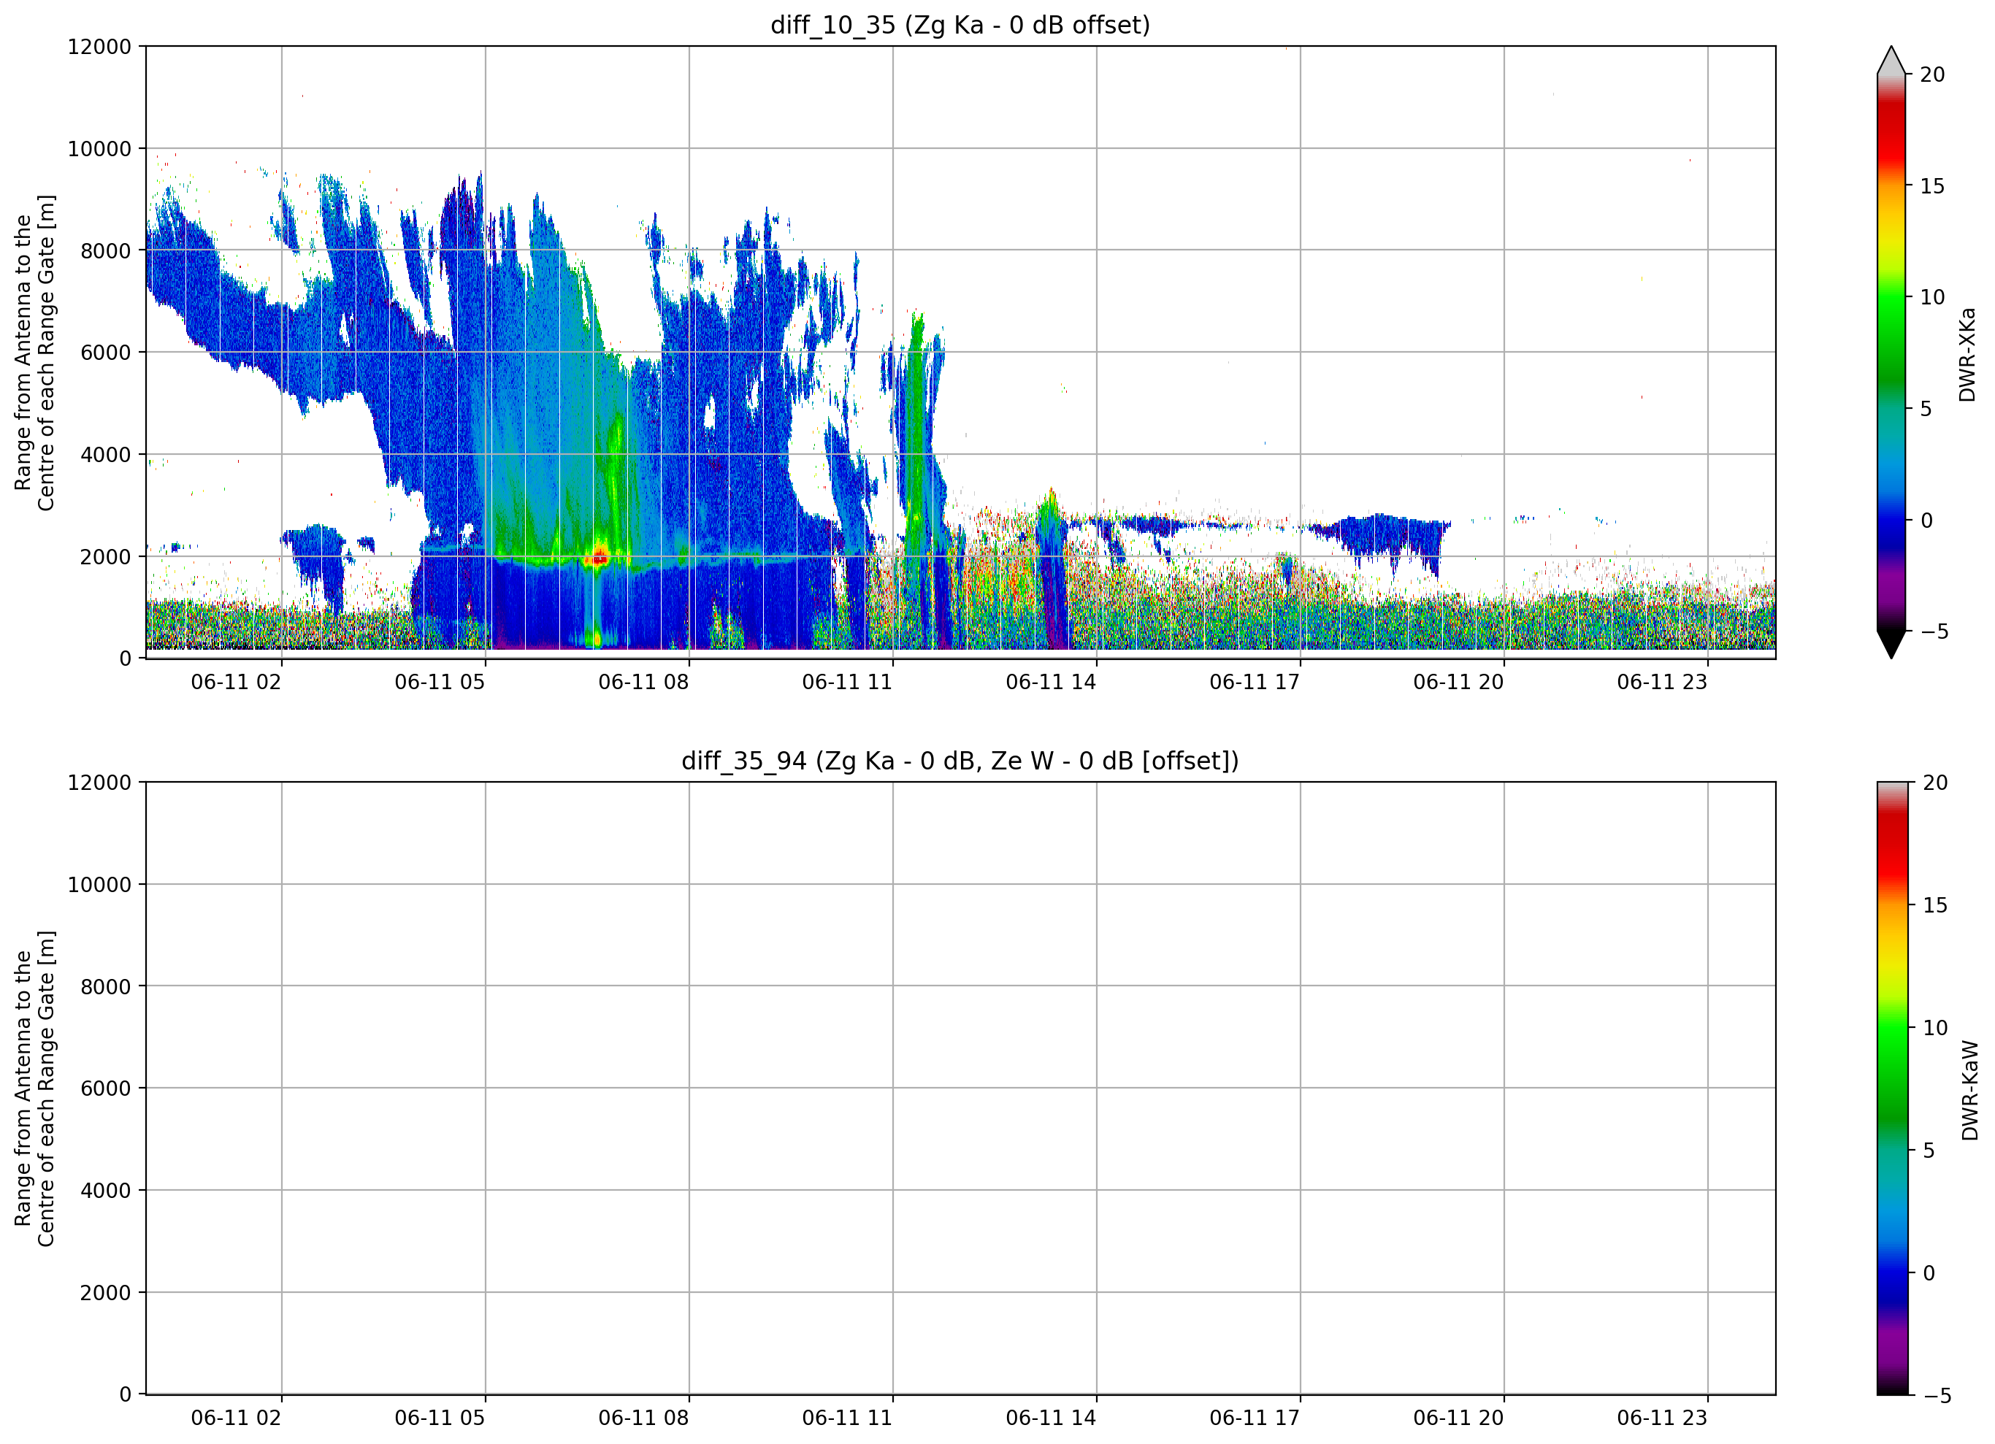Click the 06-11 20 tick label on bottom plot

pos(1458,1418)
